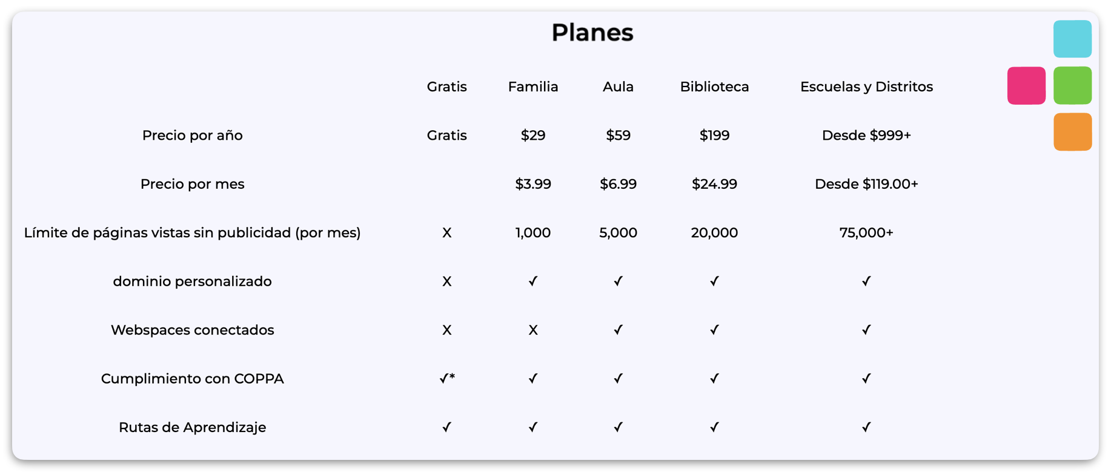Click the Gratis dominio personalizado X mark
The width and height of the screenshot is (1111, 472).
point(446,281)
